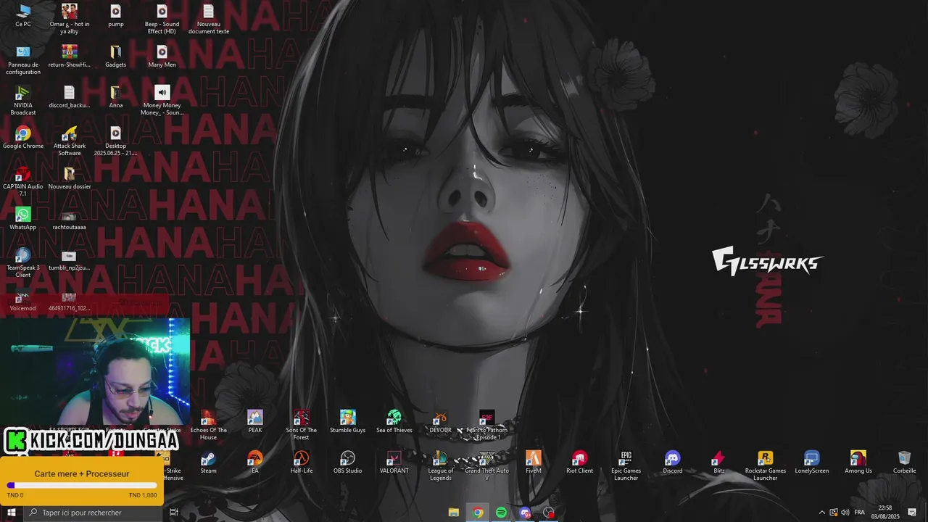Select the discord_backu... file icon

70,97
